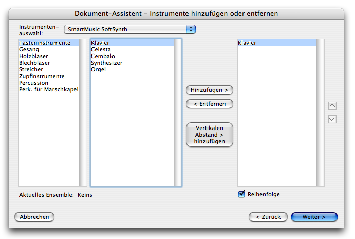
Task: Toggle the Reihenfolge checkbox
Action: [x=242, y=194]
